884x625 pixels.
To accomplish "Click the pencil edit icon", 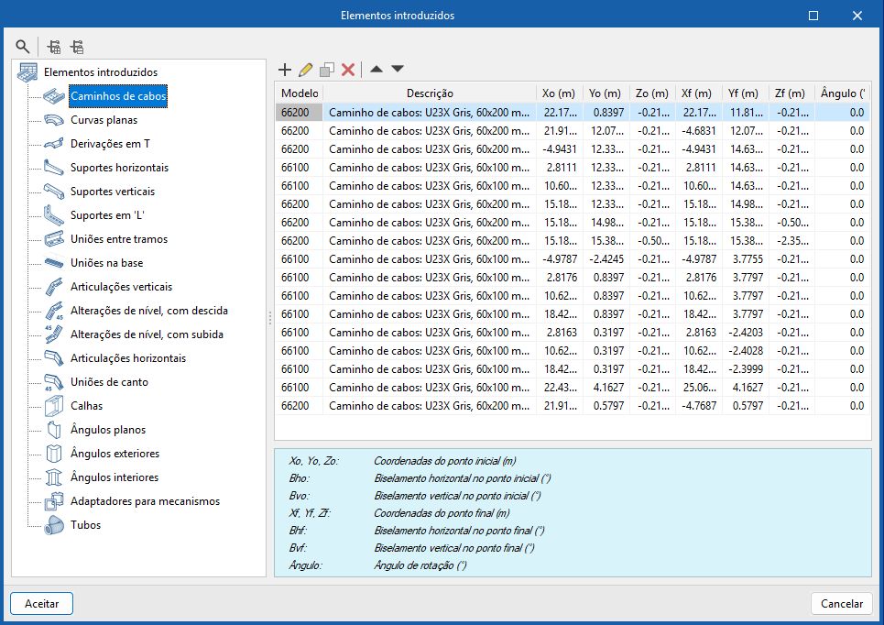I will (x=306, y=69).
